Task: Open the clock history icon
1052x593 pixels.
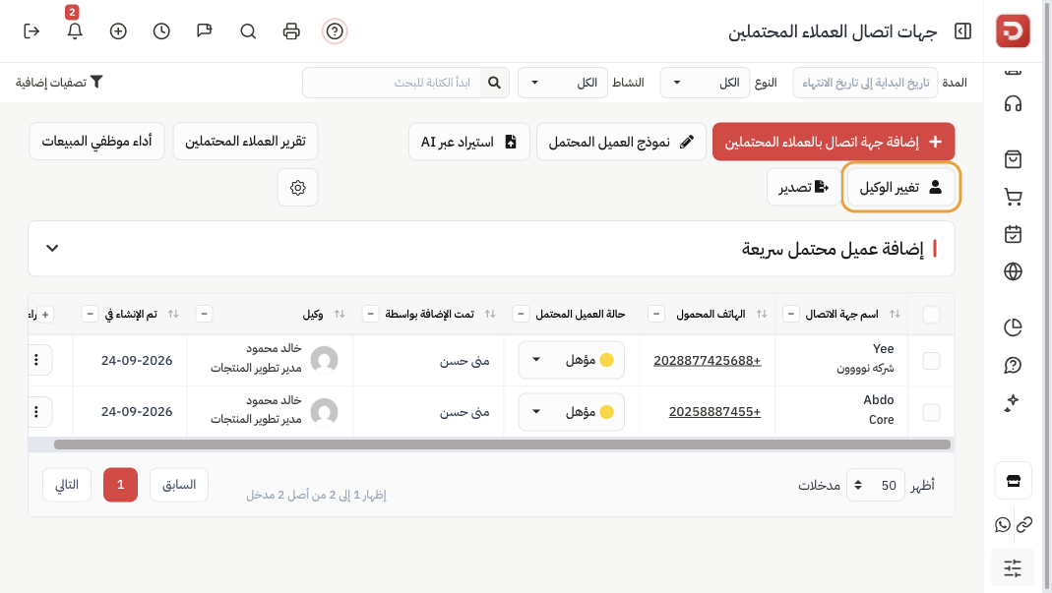Action: (161, 30)
